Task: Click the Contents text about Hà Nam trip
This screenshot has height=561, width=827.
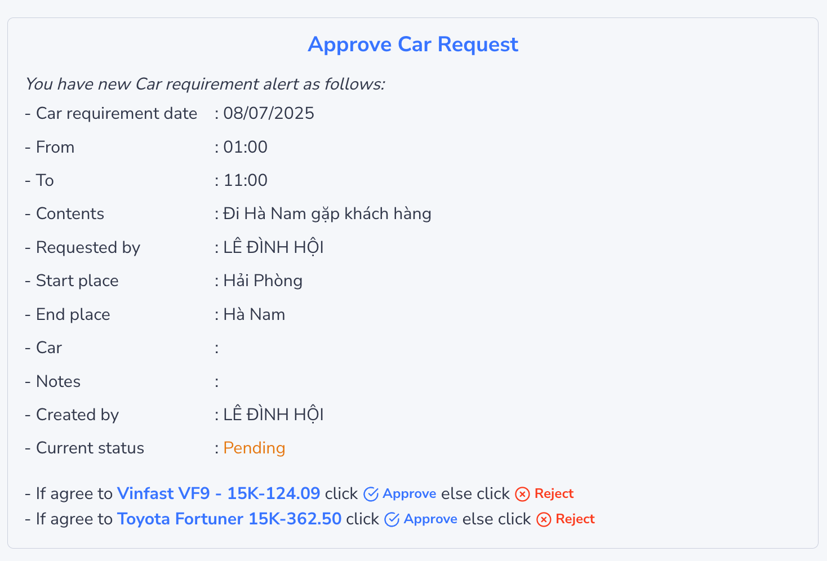Action: click(327, 214)
